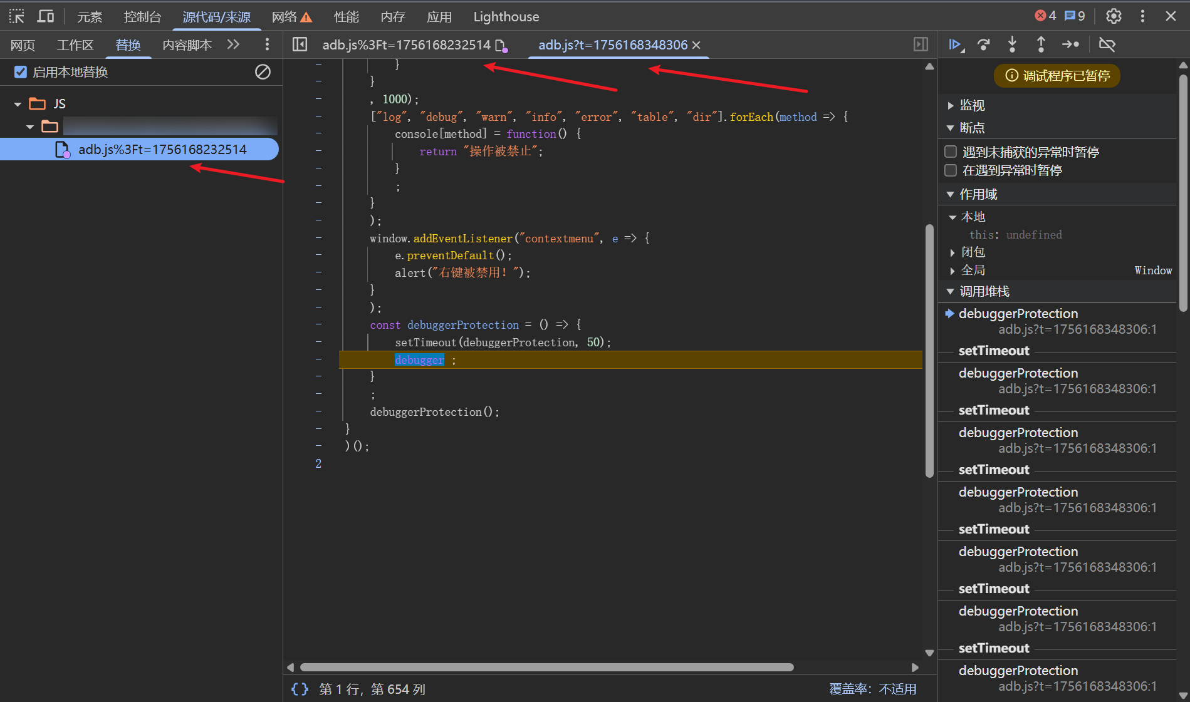
Task: Switch to the 控制台 tab
Action: (x=142, y=17)
